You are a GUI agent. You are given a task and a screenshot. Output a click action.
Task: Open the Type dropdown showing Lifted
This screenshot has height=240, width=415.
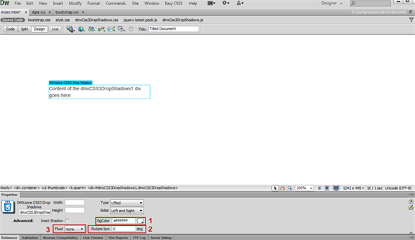point(127,203)
